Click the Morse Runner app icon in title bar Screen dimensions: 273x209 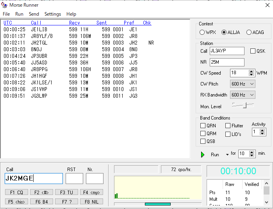[x=4, y=5]
